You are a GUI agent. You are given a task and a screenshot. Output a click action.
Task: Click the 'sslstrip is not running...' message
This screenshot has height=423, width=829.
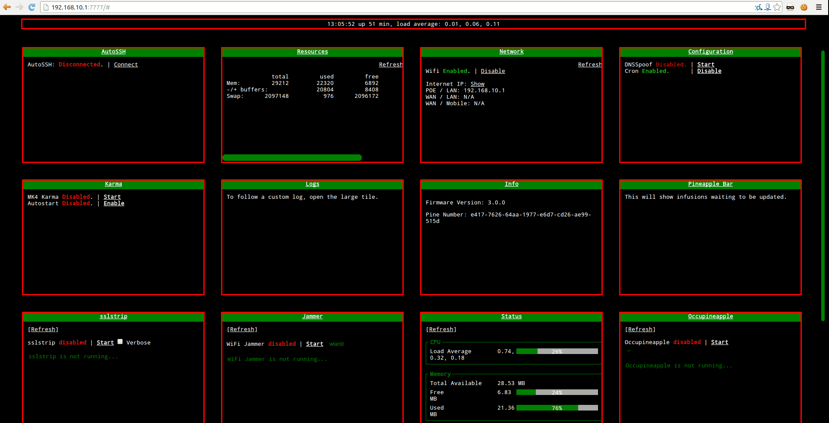coord(73,357)
